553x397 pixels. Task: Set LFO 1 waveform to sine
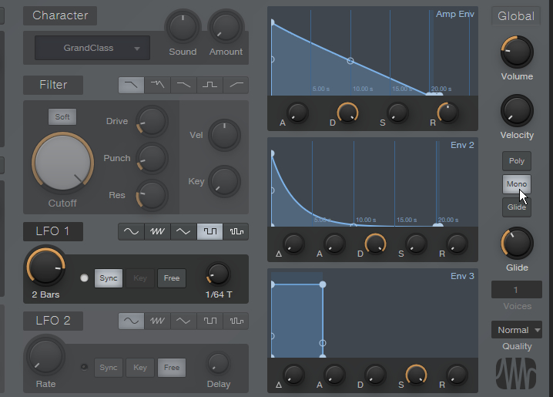pos(132,231)
